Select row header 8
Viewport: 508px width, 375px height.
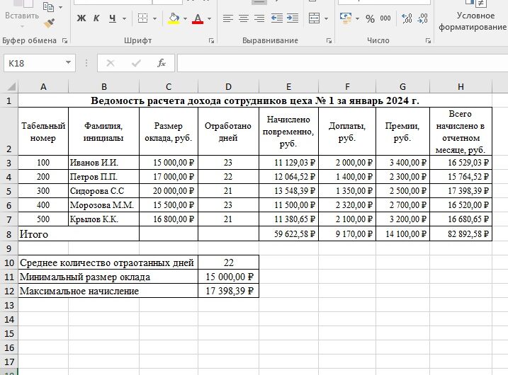(x=9, y=234)
